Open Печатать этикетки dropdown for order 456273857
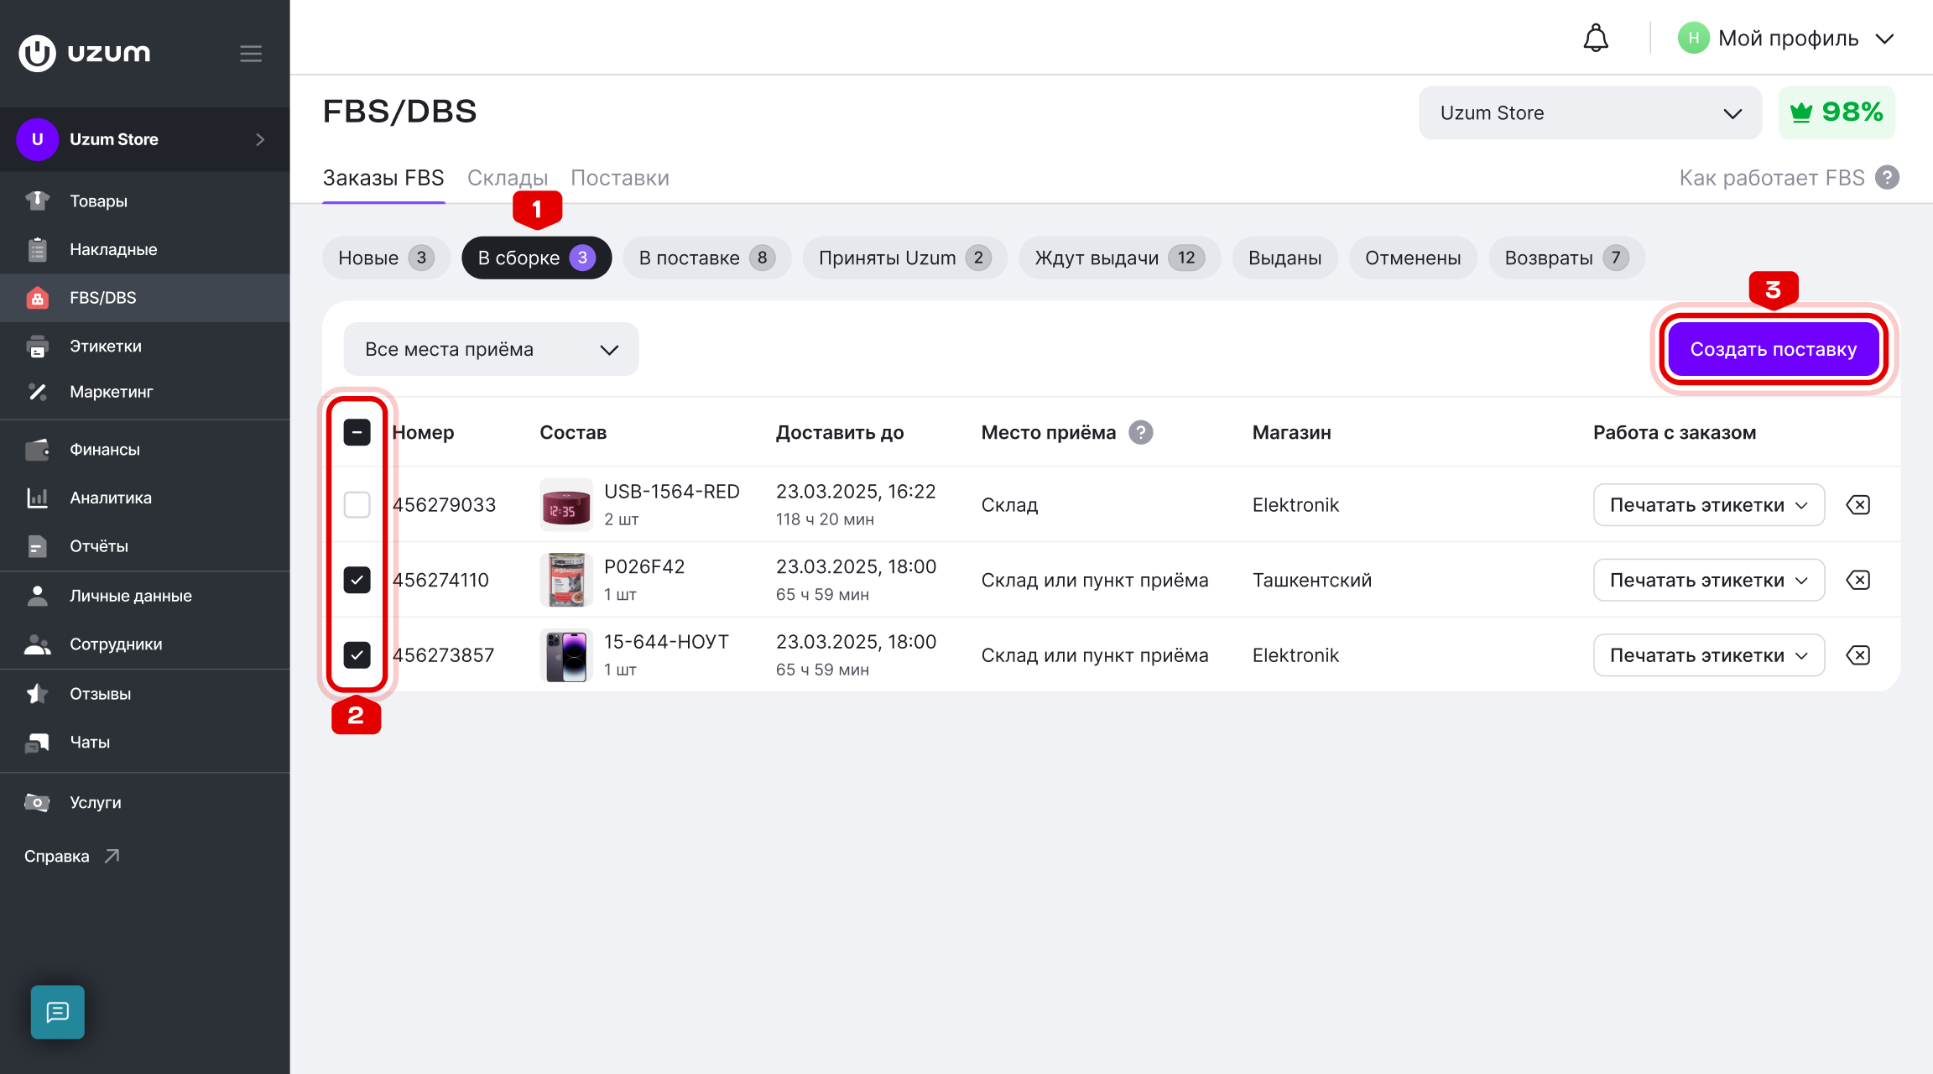The height and width of the screenshot is (1074, 1933). pyautogui.click(x=1709, y=654)
